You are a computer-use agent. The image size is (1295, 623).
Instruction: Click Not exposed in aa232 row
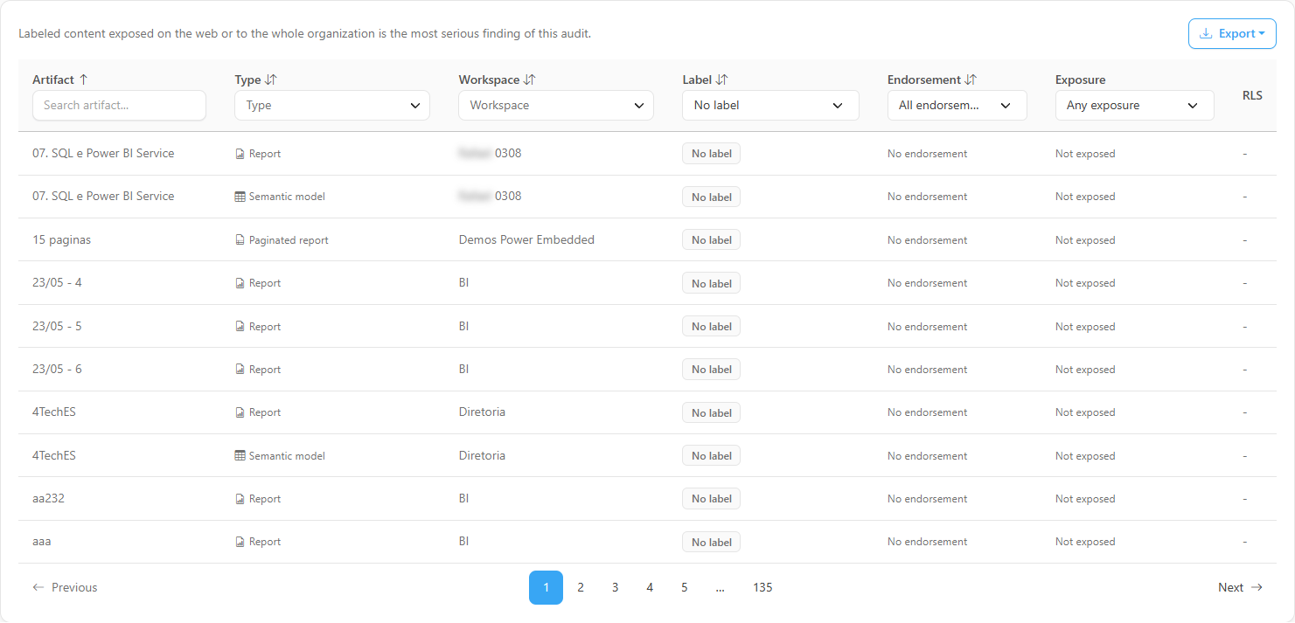[x=1085, y=499]
